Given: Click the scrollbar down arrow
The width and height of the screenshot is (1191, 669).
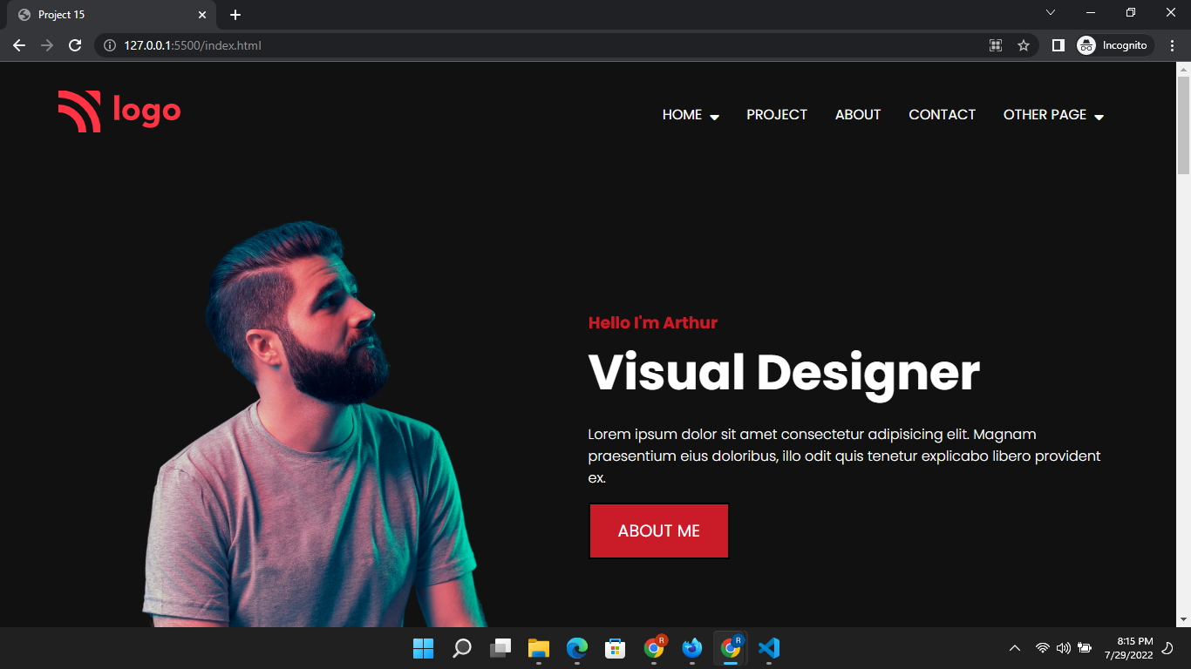Looking at the screenshot, I should 1183,619.
